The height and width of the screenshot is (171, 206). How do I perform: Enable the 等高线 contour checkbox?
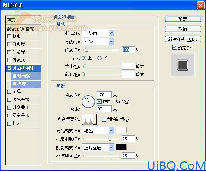(x=14, y=76)
